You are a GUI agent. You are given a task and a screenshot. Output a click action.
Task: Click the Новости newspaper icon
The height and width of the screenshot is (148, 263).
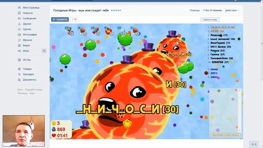tap(19, 13)
